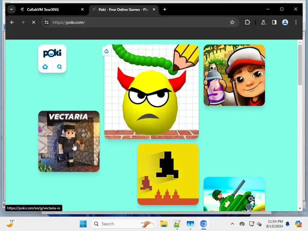308x231 pixels.
Task: Open the black pixel runner game thumbnail
Action: click(x=168, y=174)
